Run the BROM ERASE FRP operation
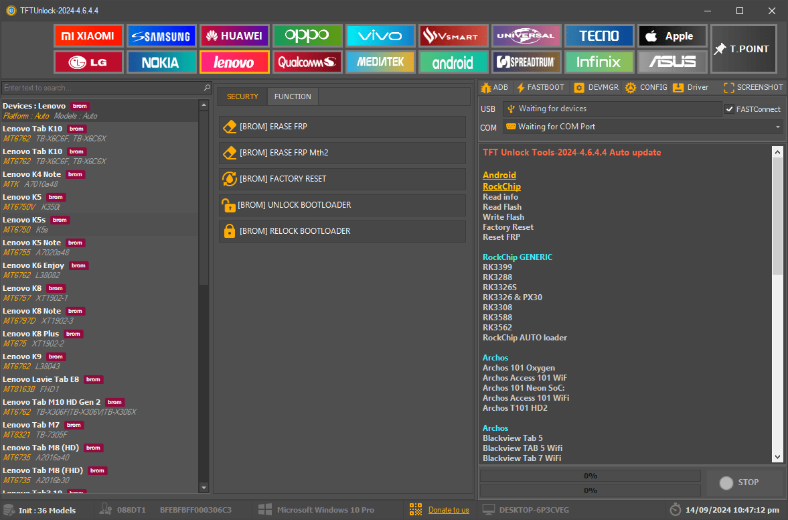The width and height of the screenshot is (788, 520). coord(342,127)
